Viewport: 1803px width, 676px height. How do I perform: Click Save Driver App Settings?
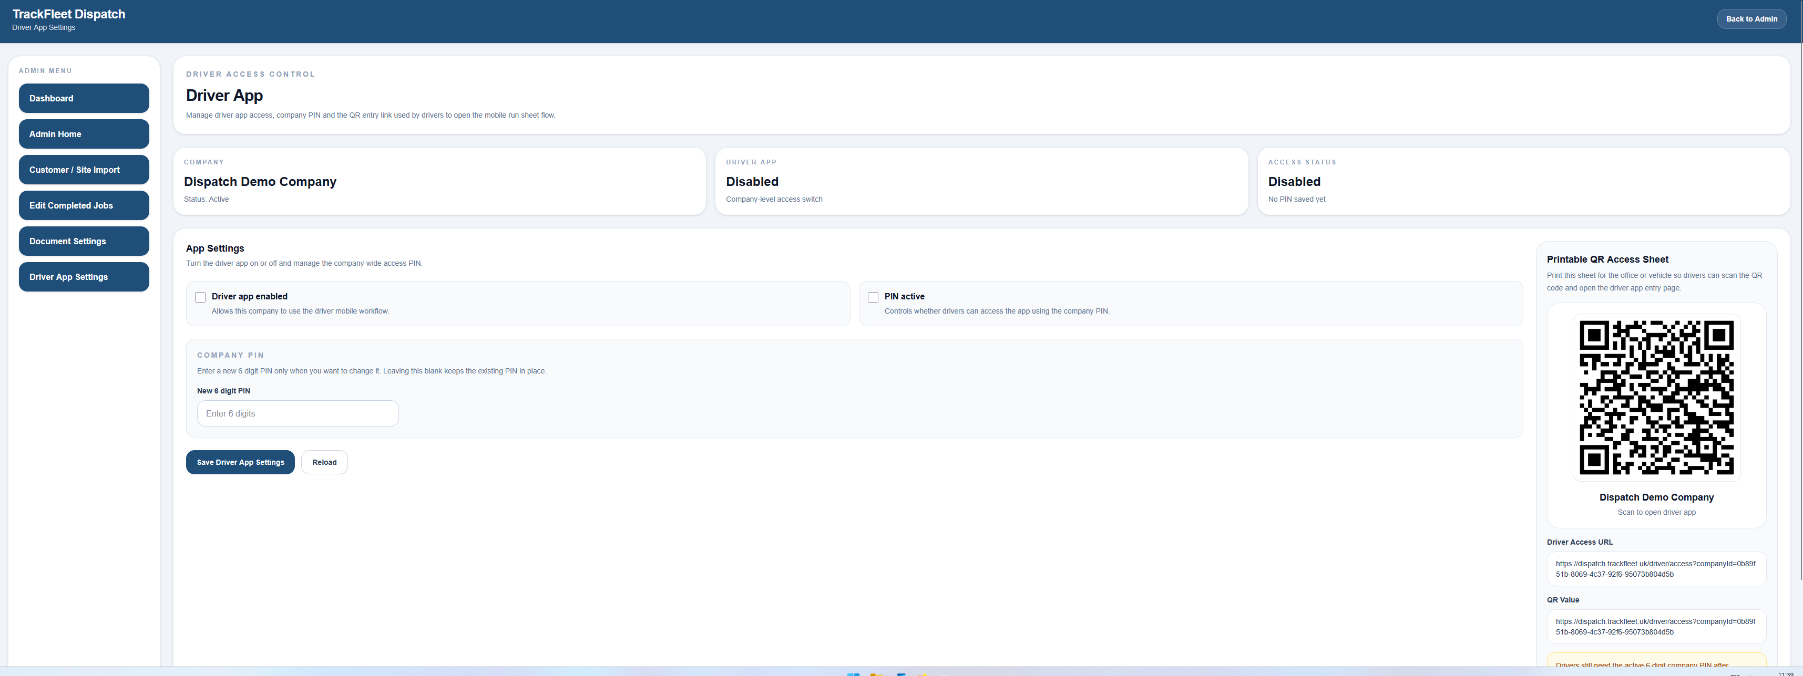[x=240, y=462]
